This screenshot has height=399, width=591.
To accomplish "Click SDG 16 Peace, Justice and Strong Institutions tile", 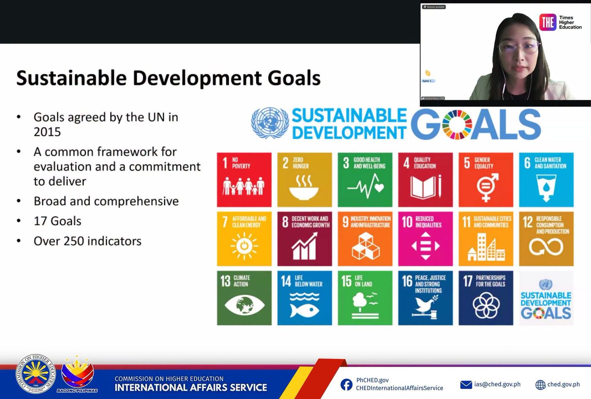I will [x=425, y=298].
